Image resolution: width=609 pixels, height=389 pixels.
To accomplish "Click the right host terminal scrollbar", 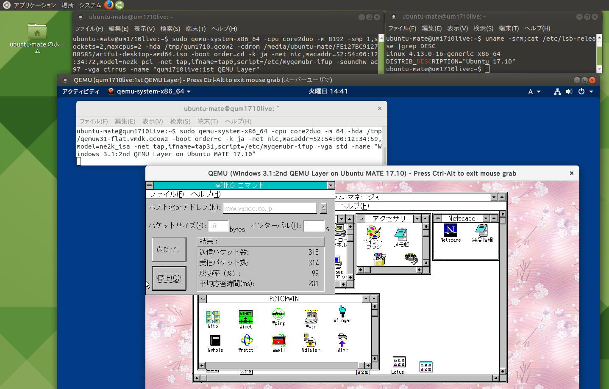I will point(599,54).
